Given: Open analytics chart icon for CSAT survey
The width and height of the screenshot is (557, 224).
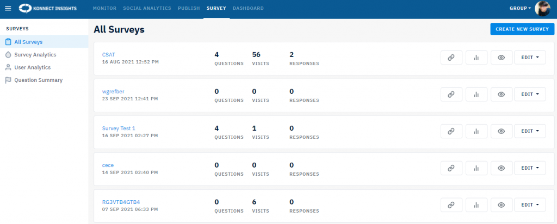Looking at the screenshot, I should (x=476, y=57).
